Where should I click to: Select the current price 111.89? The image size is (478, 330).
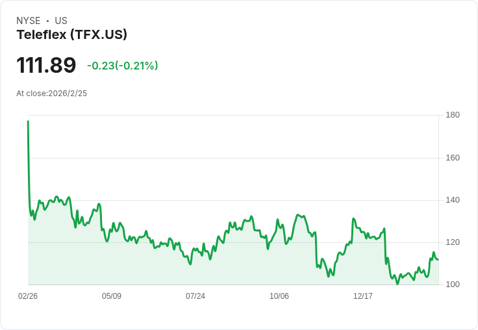coord(46,65)
